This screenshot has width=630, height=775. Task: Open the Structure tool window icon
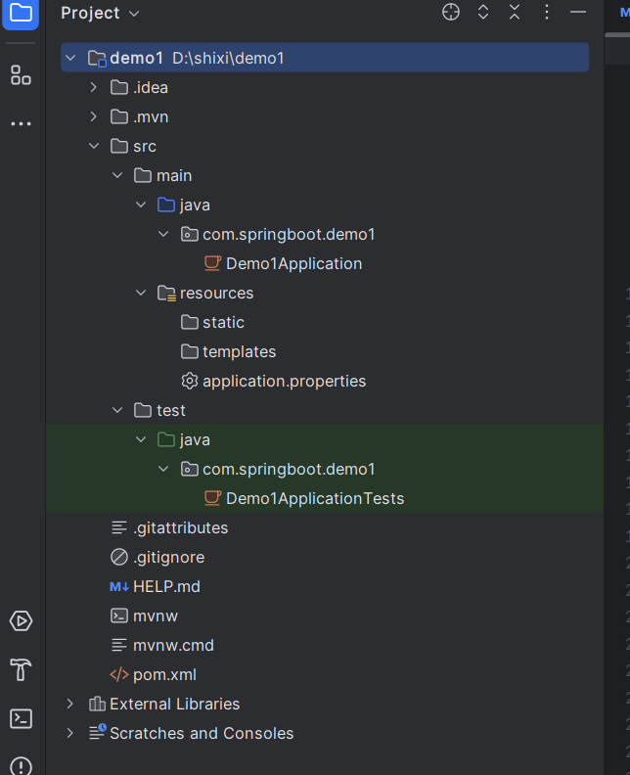(21, 75)
